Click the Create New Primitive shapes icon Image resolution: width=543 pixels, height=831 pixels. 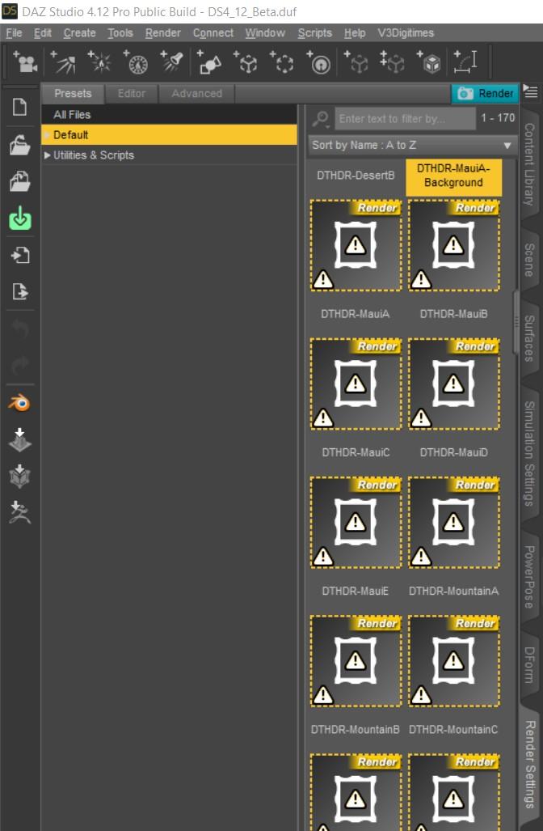tap(208, 62)
